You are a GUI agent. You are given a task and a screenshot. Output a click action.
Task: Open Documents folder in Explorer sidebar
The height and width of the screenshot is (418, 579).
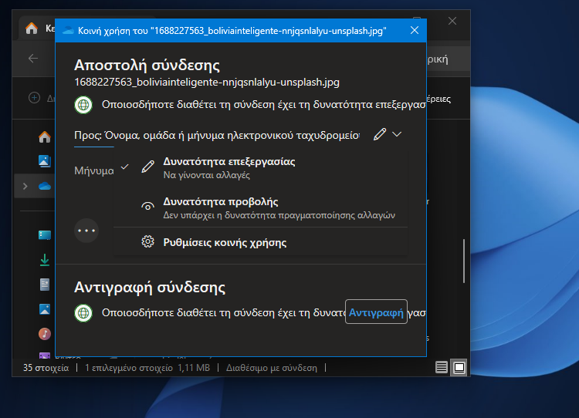tap(45, 285)
